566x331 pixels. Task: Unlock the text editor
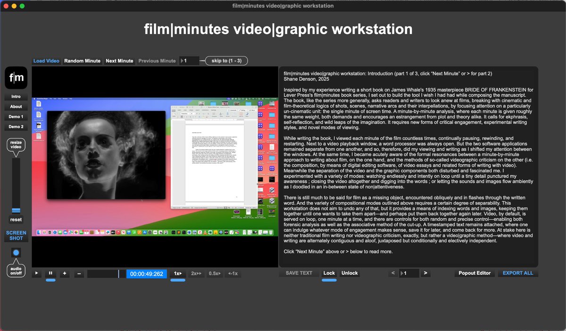[350, 273]
